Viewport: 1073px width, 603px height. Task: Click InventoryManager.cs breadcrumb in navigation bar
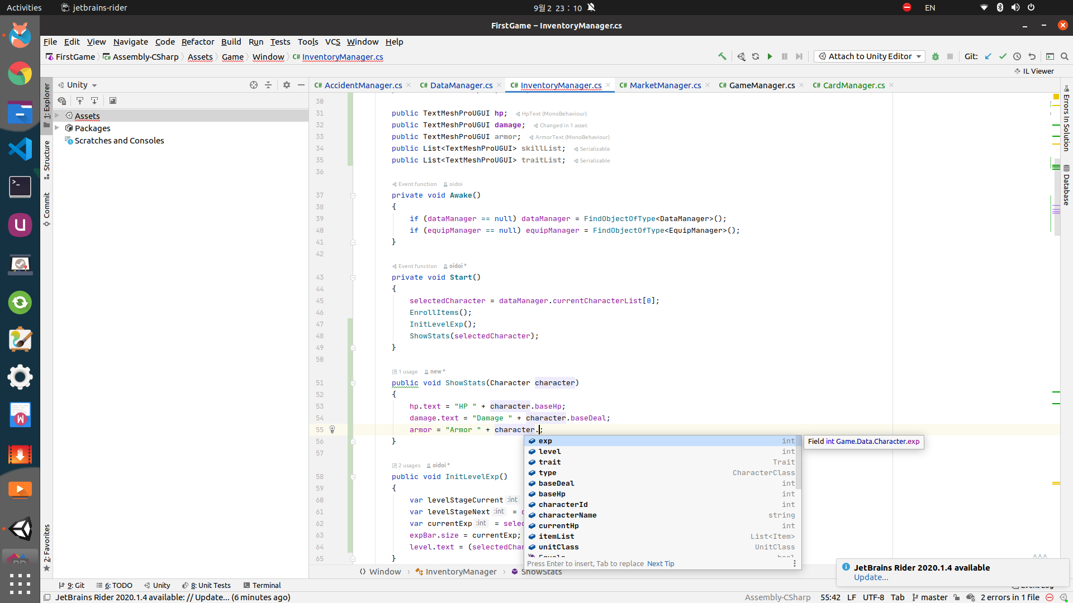pos(338,57)
